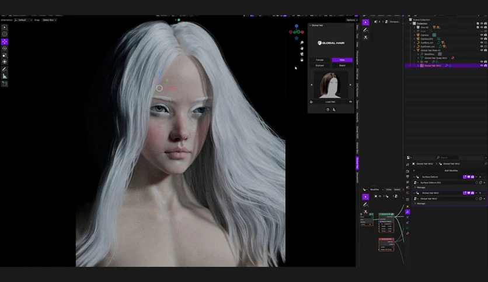Toggle lock camera to view icon
Screen dimensions: 488x282
point(302,59)
